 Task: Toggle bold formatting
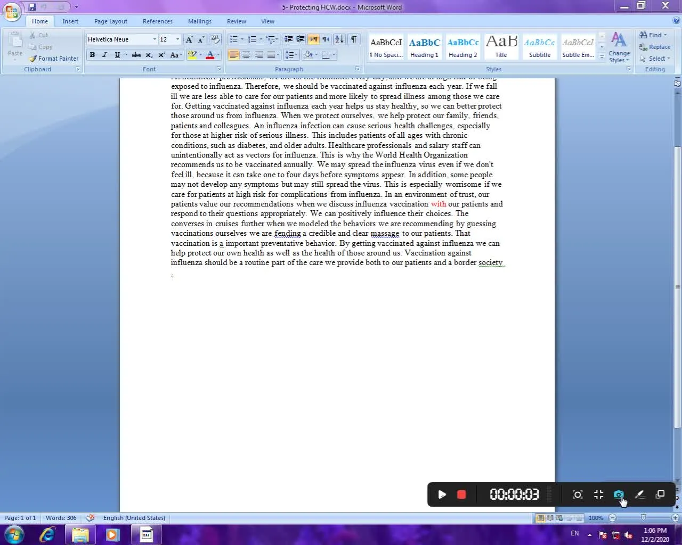pyautogui.click(x=92, y=55)
